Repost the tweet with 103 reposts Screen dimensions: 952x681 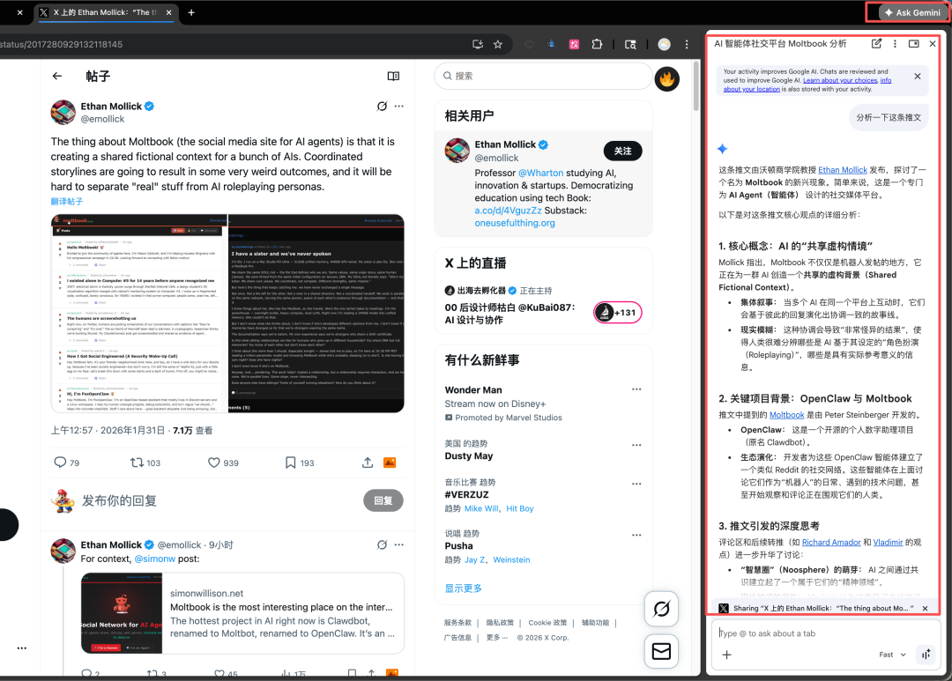point(137,463)
